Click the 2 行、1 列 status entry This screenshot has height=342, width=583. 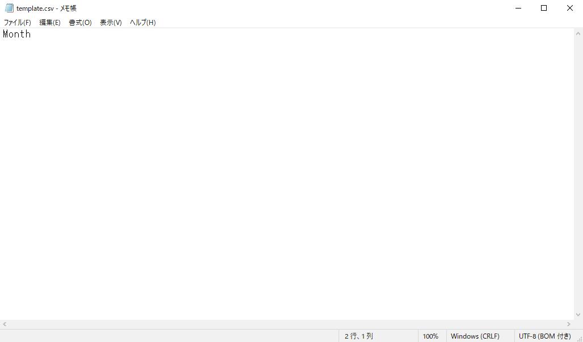click(x=359, y=336)
